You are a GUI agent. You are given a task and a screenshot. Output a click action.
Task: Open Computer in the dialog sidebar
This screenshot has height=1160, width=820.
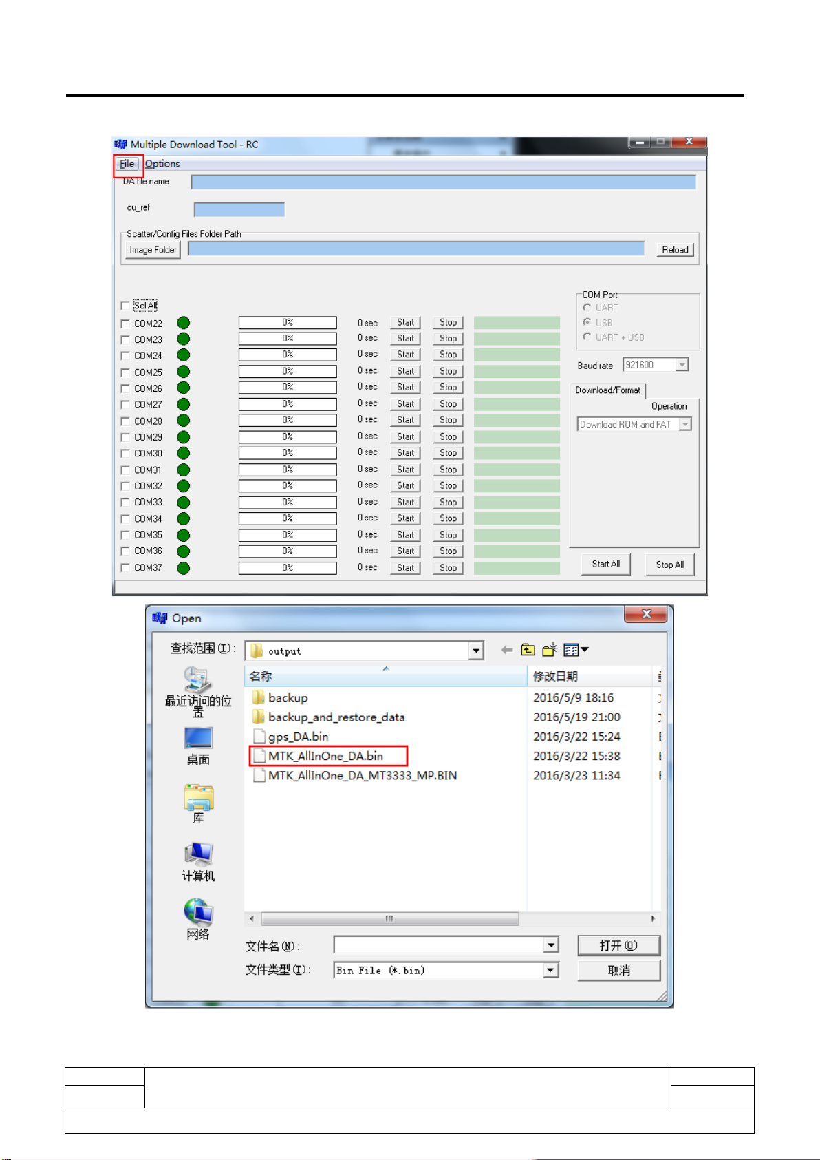pos(198,863)
